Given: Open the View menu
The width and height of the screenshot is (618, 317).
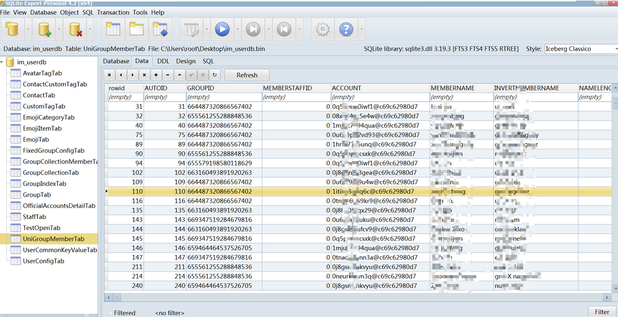Looking at the screenshot, I should pos(20,13).
